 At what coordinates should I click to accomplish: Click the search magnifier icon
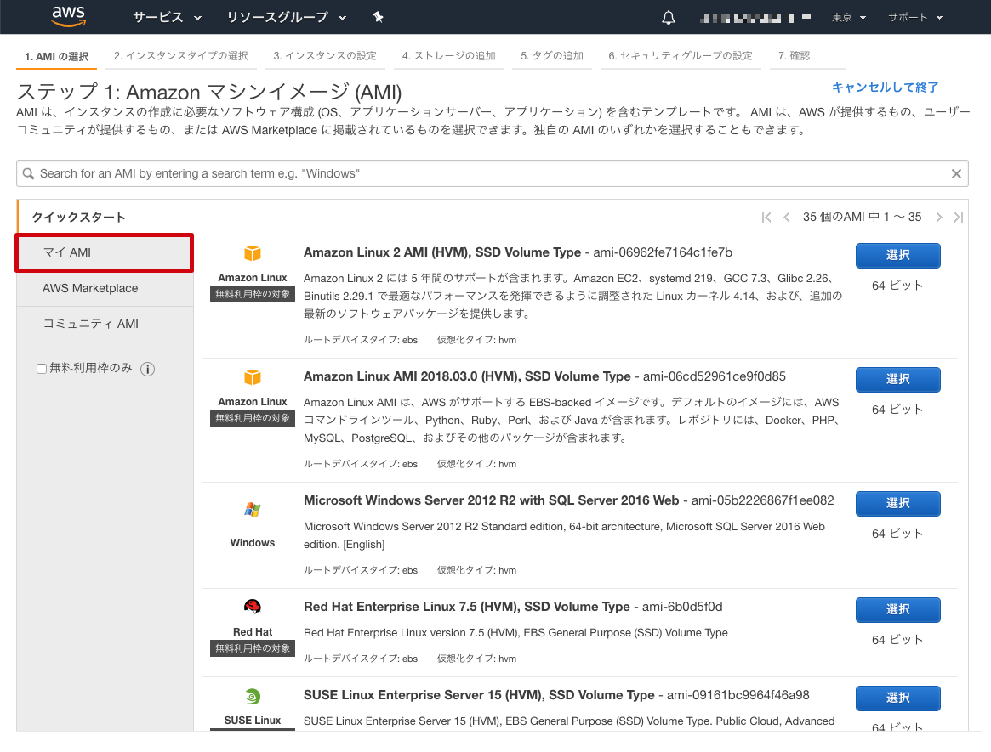pyautogui.click(x=28, y=173)
